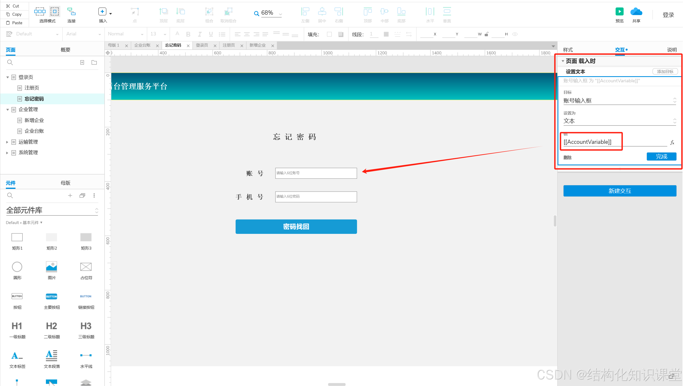Toggle the aspect ratio lock icon
The image size is (683, 386).
487,34
